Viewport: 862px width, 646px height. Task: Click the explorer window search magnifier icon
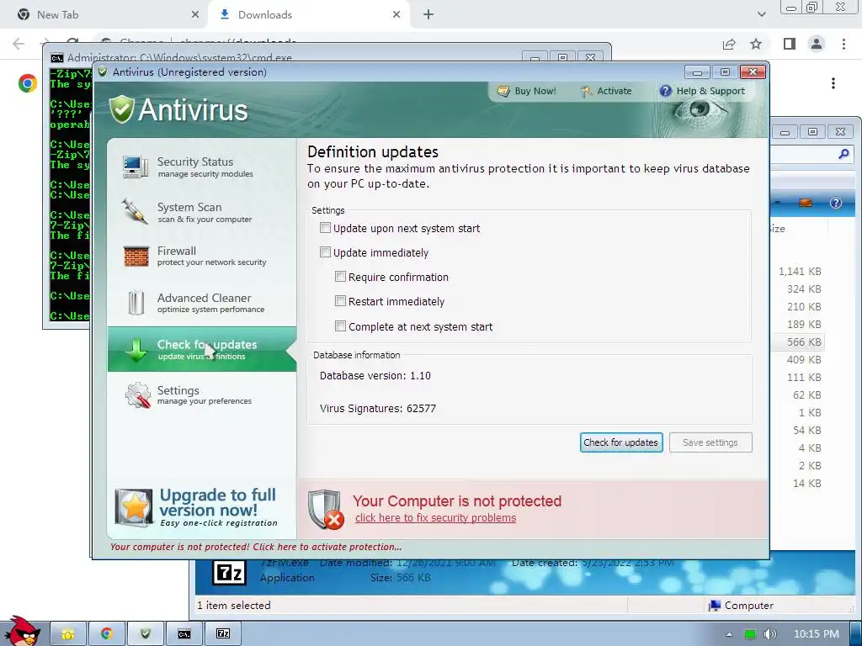[x=843, y=155]
